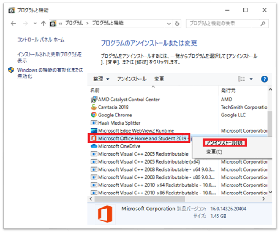Click the shield icon beside Windows features
The image size is (280, 233).
(11, 70)
